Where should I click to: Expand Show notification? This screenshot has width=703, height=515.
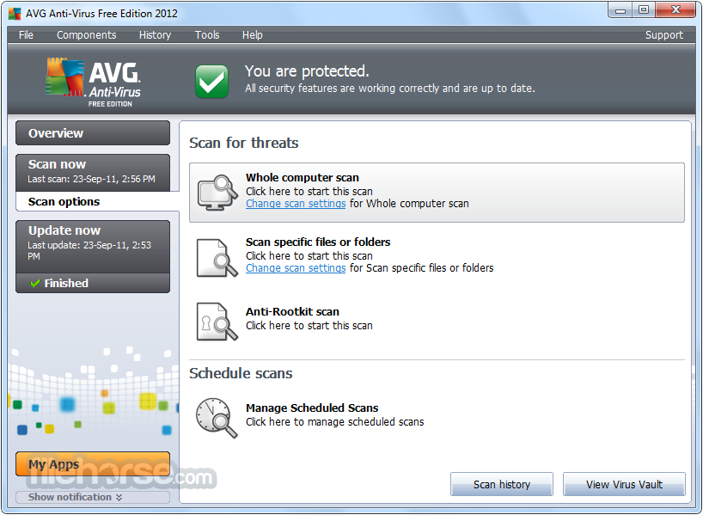point(93,497)
